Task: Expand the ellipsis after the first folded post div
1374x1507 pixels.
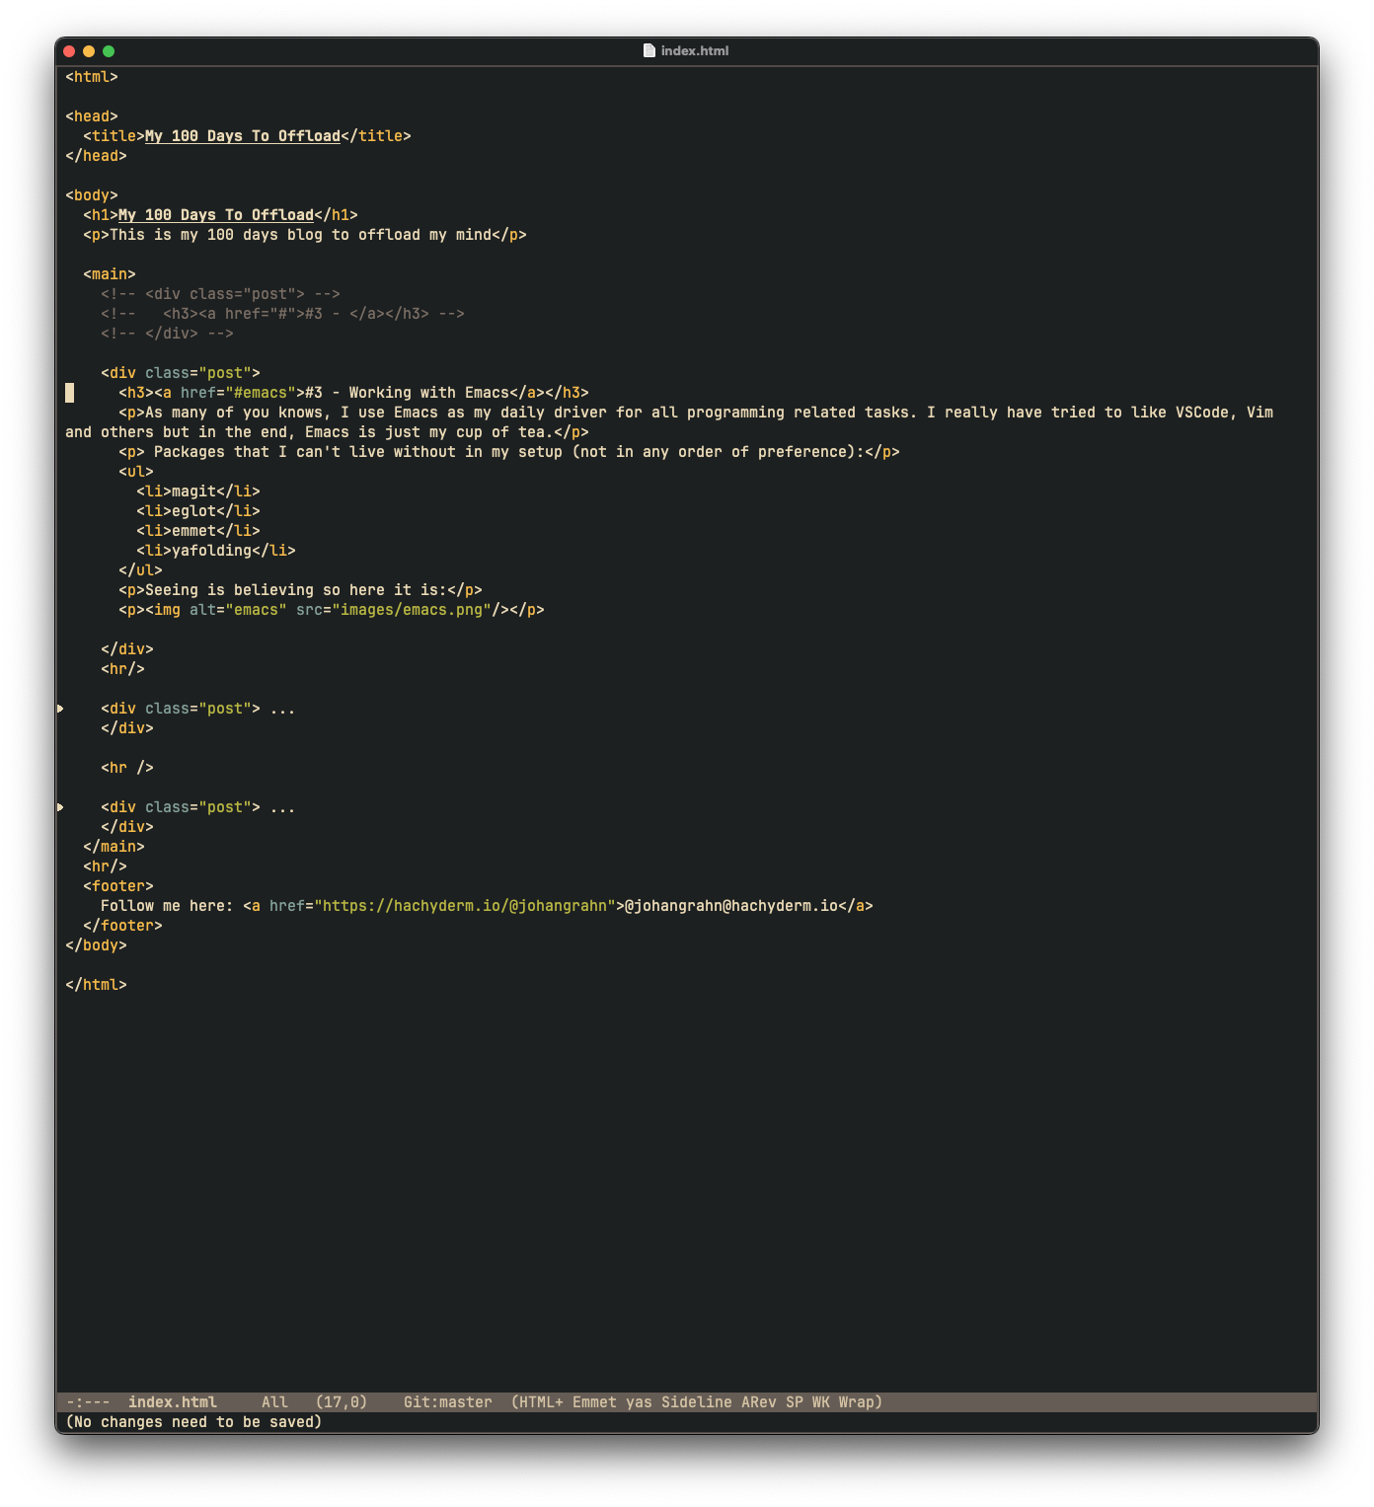Action: (x=282, y=709)
